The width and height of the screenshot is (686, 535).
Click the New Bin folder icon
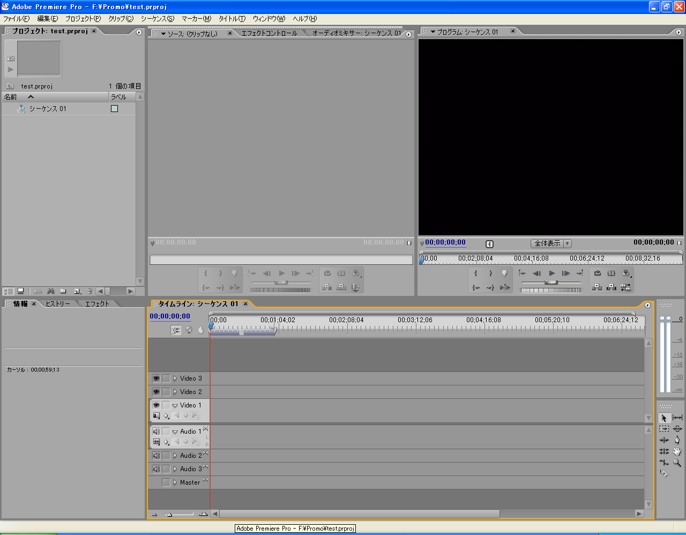tap(63, 291)
